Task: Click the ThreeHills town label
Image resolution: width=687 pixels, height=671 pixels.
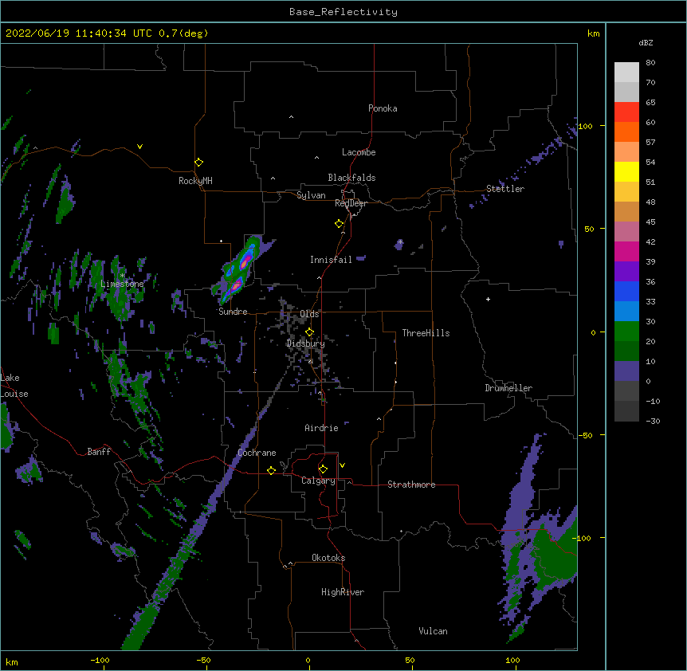Action: [426, 333]
